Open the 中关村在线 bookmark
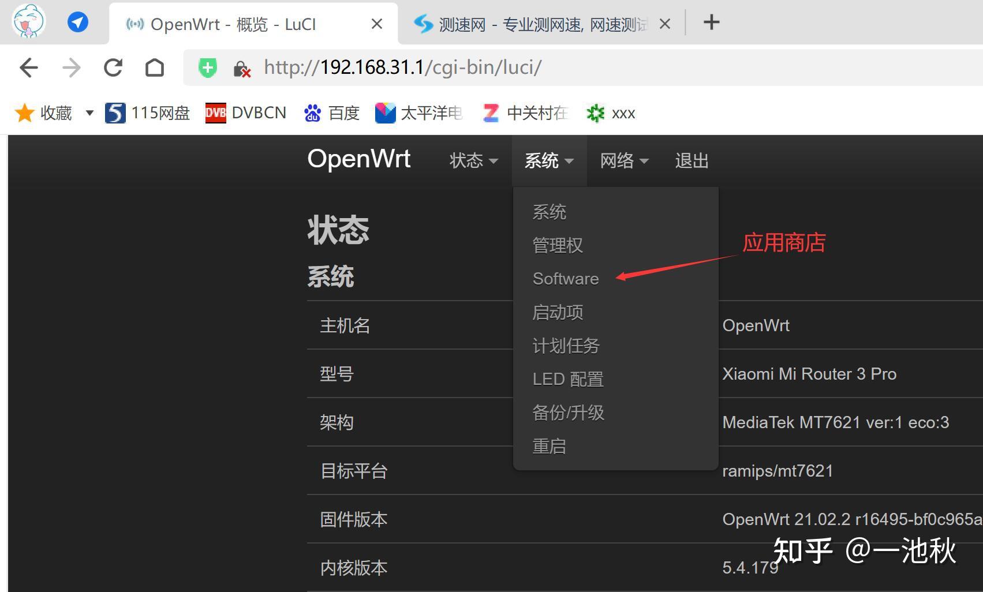Viewport: 983px width, 592px height. click(525, 113)
